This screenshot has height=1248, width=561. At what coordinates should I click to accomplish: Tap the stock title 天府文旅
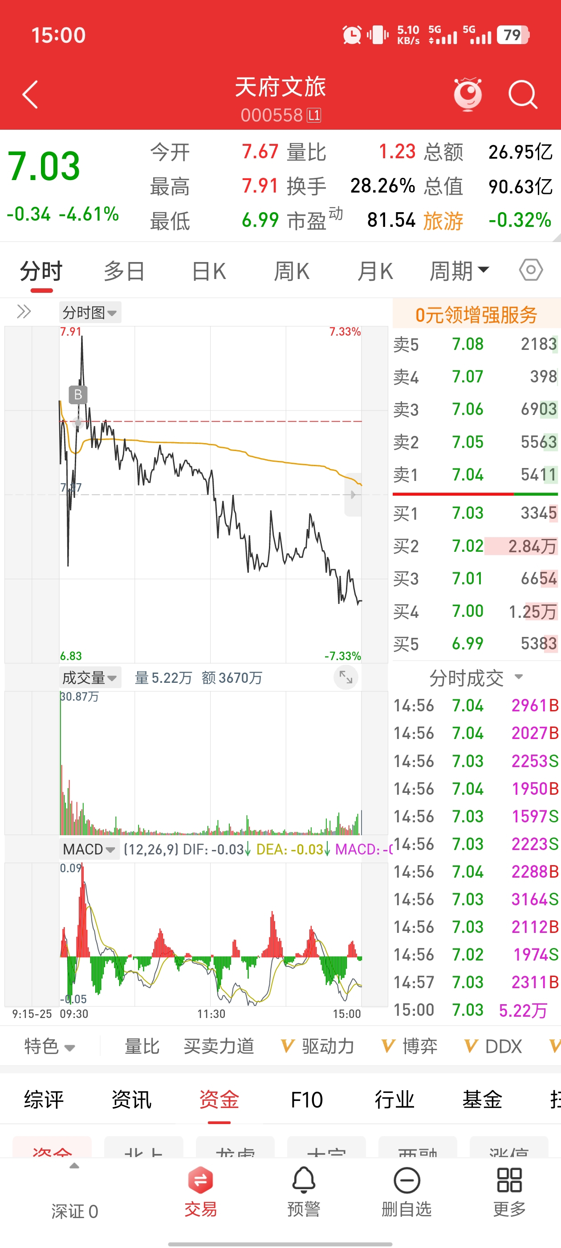pos(280,87)
